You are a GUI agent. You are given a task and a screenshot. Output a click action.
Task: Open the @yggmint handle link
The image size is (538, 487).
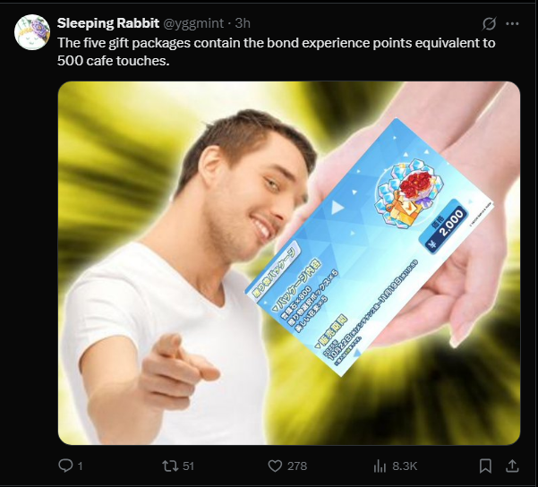(193, 23)
